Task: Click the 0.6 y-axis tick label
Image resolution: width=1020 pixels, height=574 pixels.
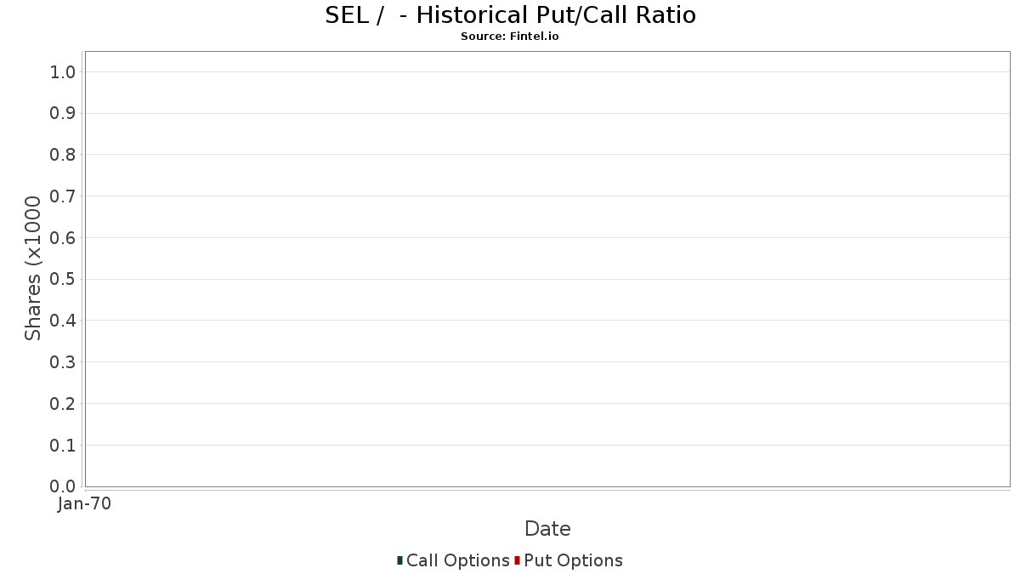Action: (63, 238)
